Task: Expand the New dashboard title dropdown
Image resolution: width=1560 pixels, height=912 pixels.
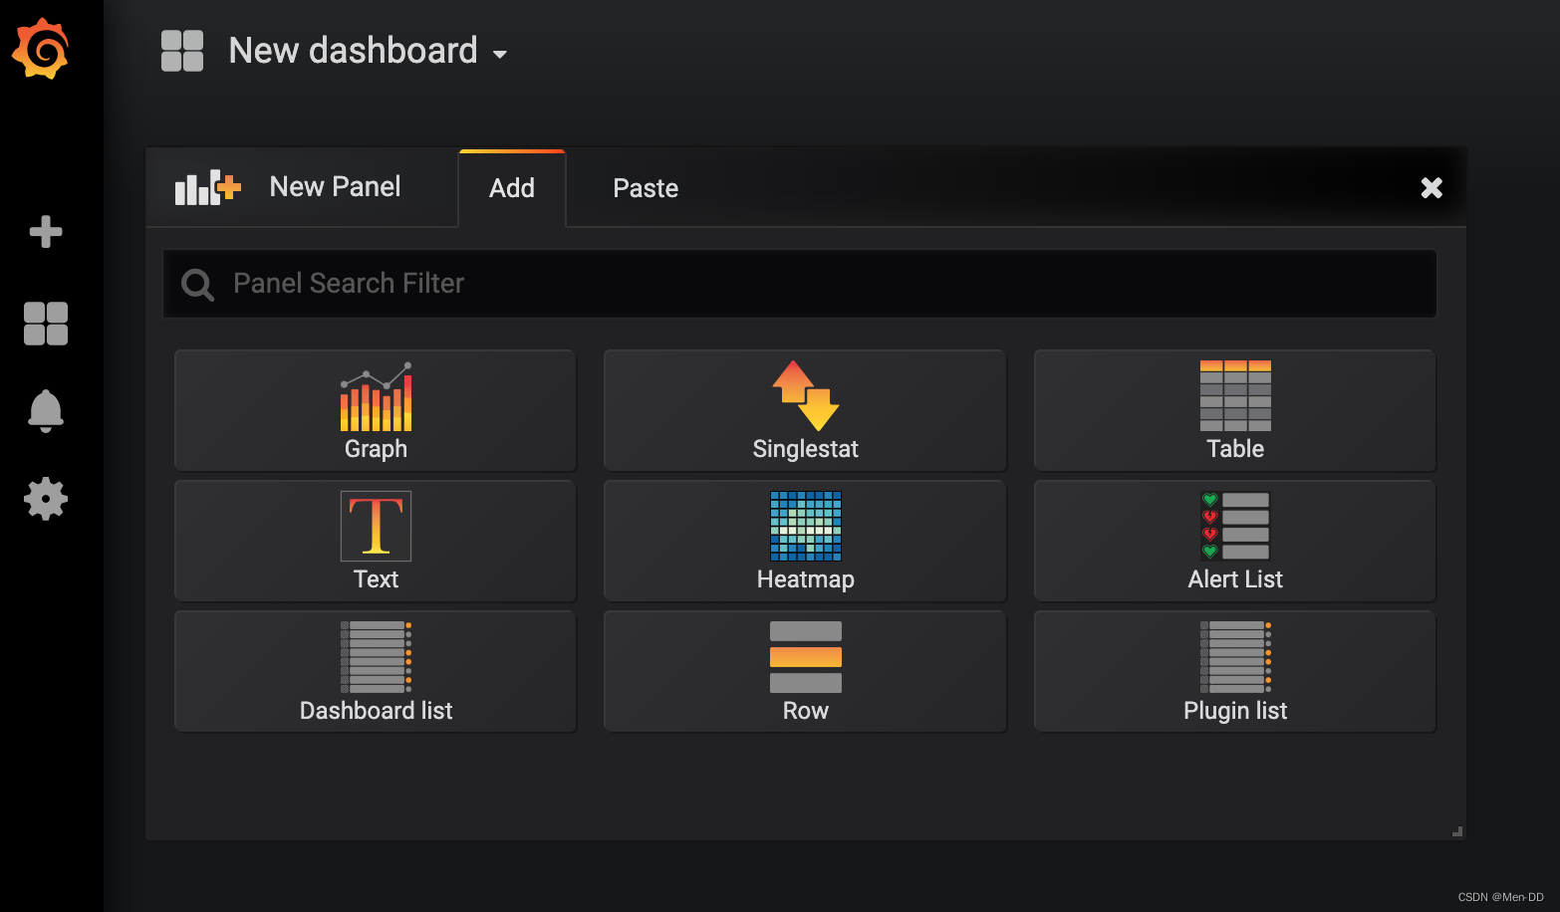Action: click(369, 51)
